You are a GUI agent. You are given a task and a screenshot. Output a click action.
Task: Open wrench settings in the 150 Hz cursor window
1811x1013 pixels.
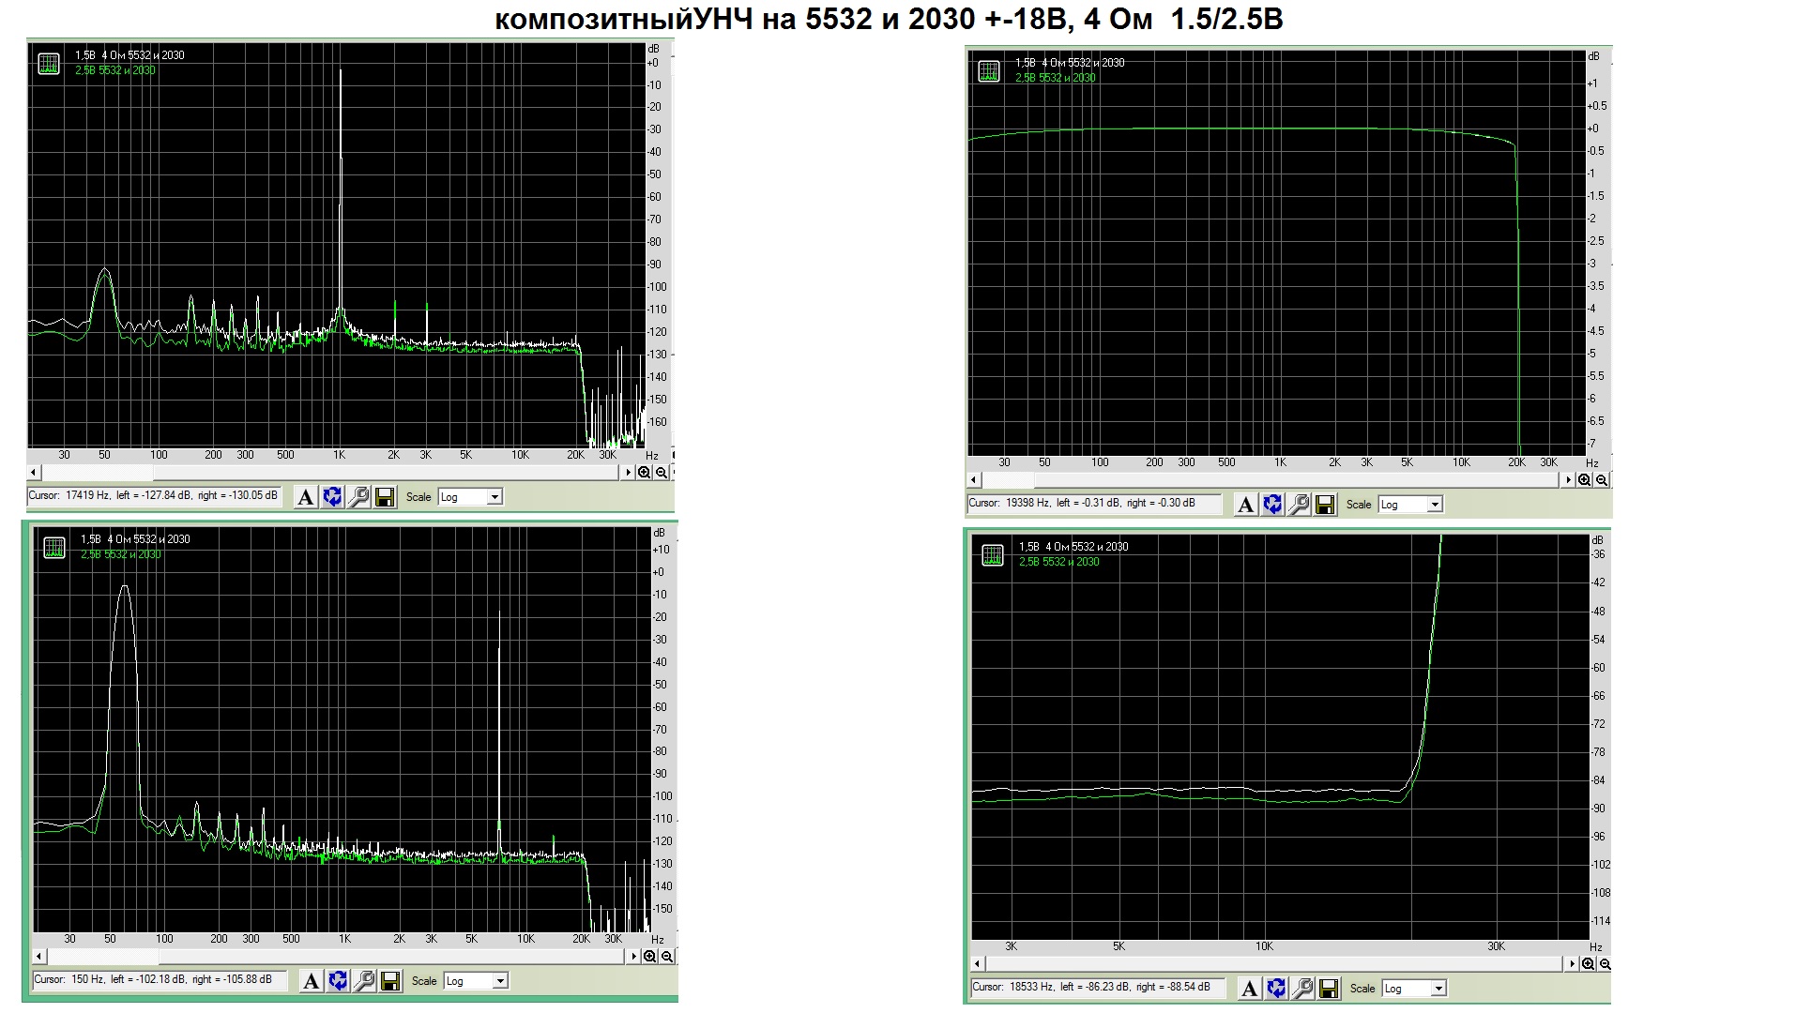pos(365,981)
